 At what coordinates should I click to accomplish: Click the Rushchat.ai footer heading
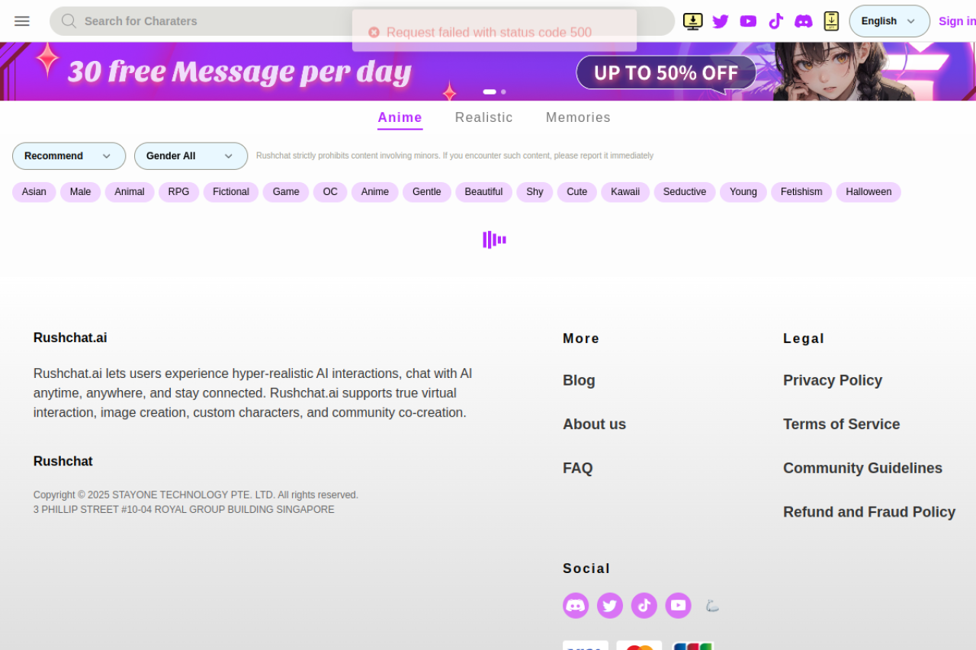pyautogui.click(x=70, y=338)
